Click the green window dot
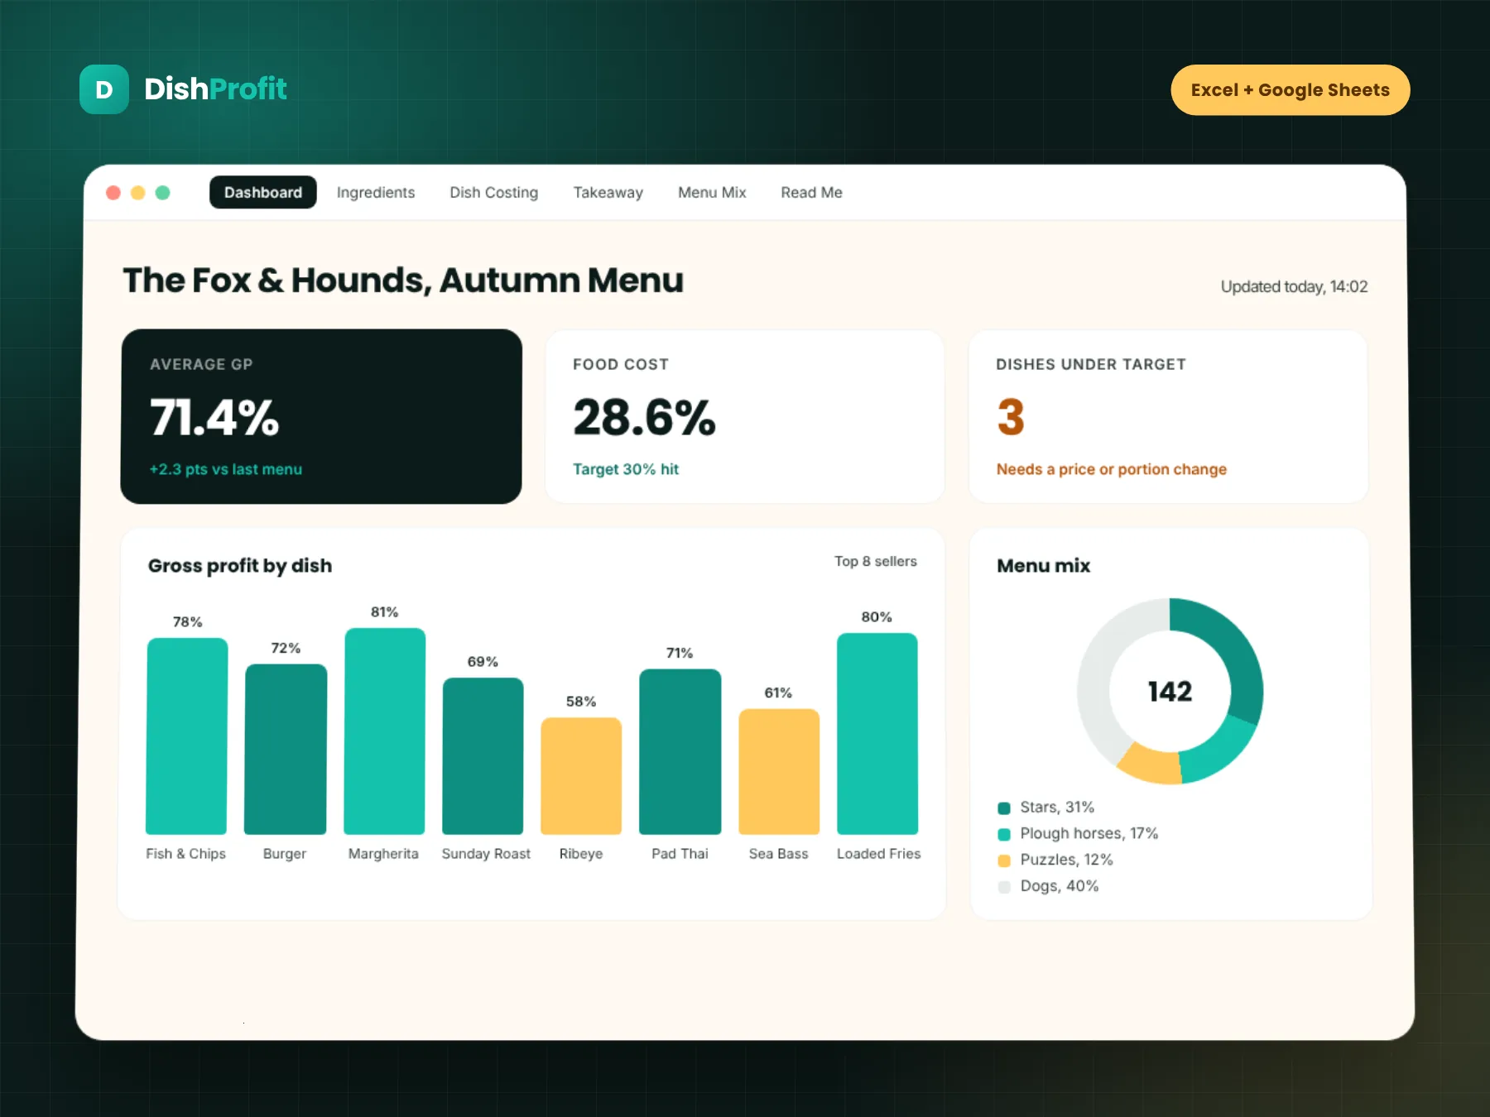This screenshot has width=1490, height=1117. pos(163,193)
